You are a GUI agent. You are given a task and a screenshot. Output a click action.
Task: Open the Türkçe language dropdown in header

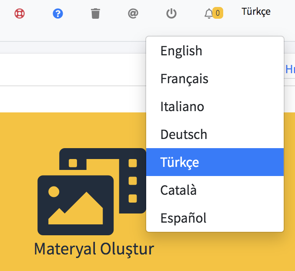click(256, 12)
